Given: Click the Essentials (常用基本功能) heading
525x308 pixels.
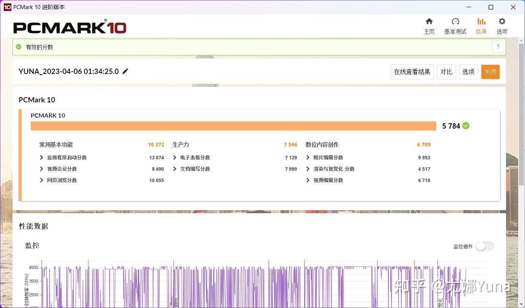Looking at the screenshot, I should point(56,145).
